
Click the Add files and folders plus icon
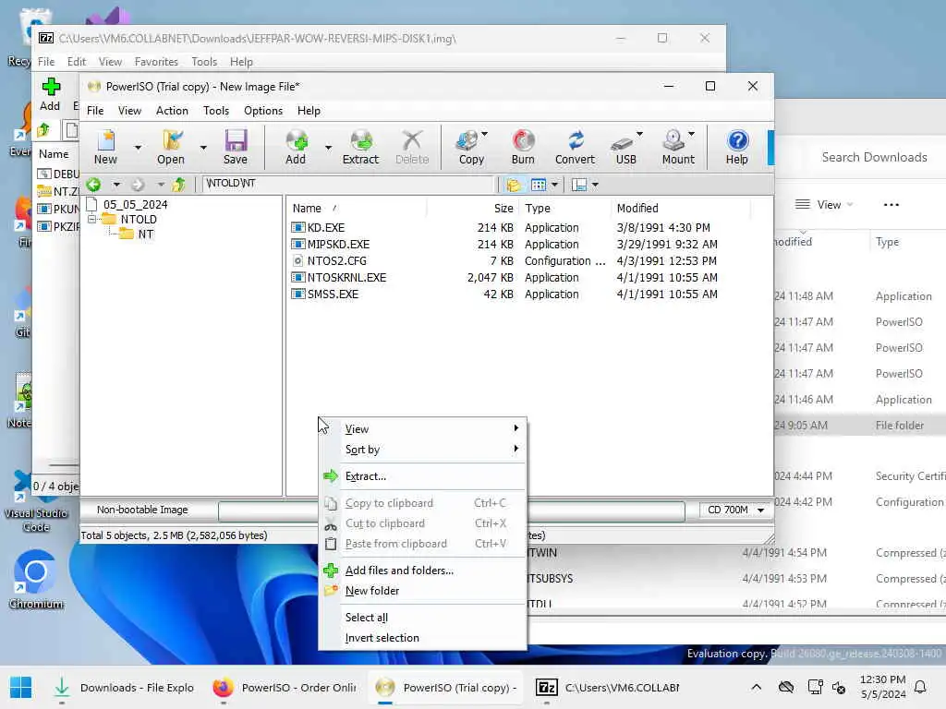coord(331,571)
